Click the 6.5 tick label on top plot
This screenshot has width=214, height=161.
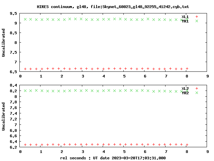13,72
